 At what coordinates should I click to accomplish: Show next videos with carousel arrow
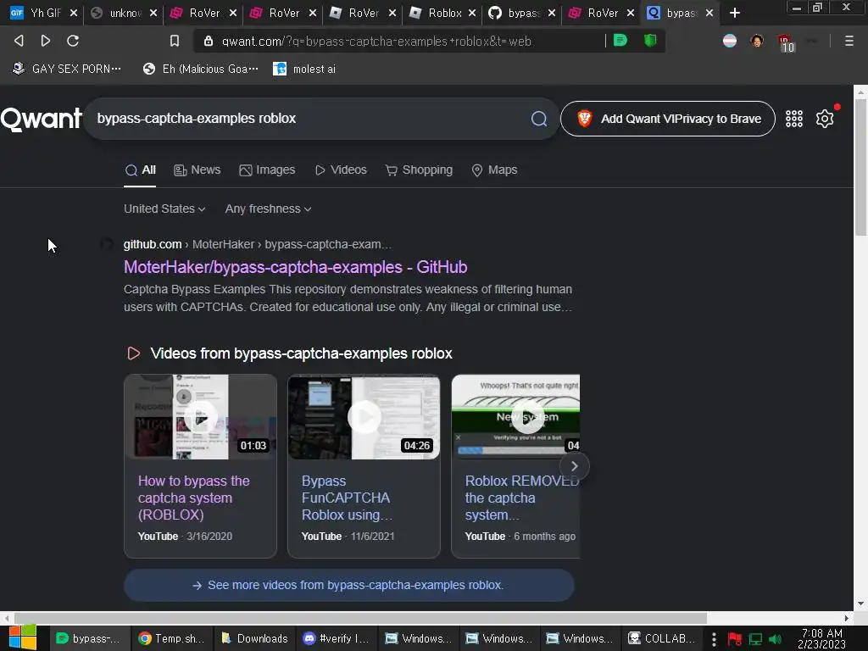tap(574, 466)
